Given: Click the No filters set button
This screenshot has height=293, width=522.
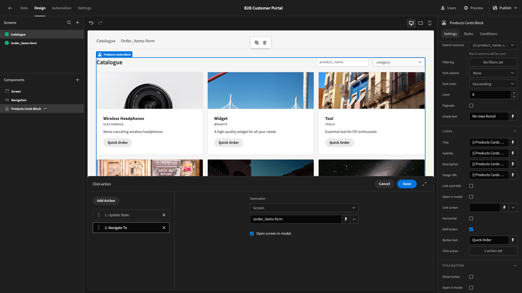Looking at the screenshot, I should (x=493, y=62).
